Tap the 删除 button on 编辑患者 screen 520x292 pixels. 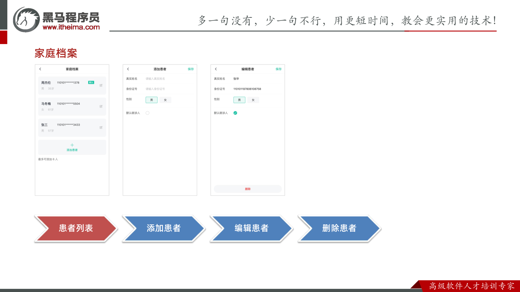pos(248,189)
